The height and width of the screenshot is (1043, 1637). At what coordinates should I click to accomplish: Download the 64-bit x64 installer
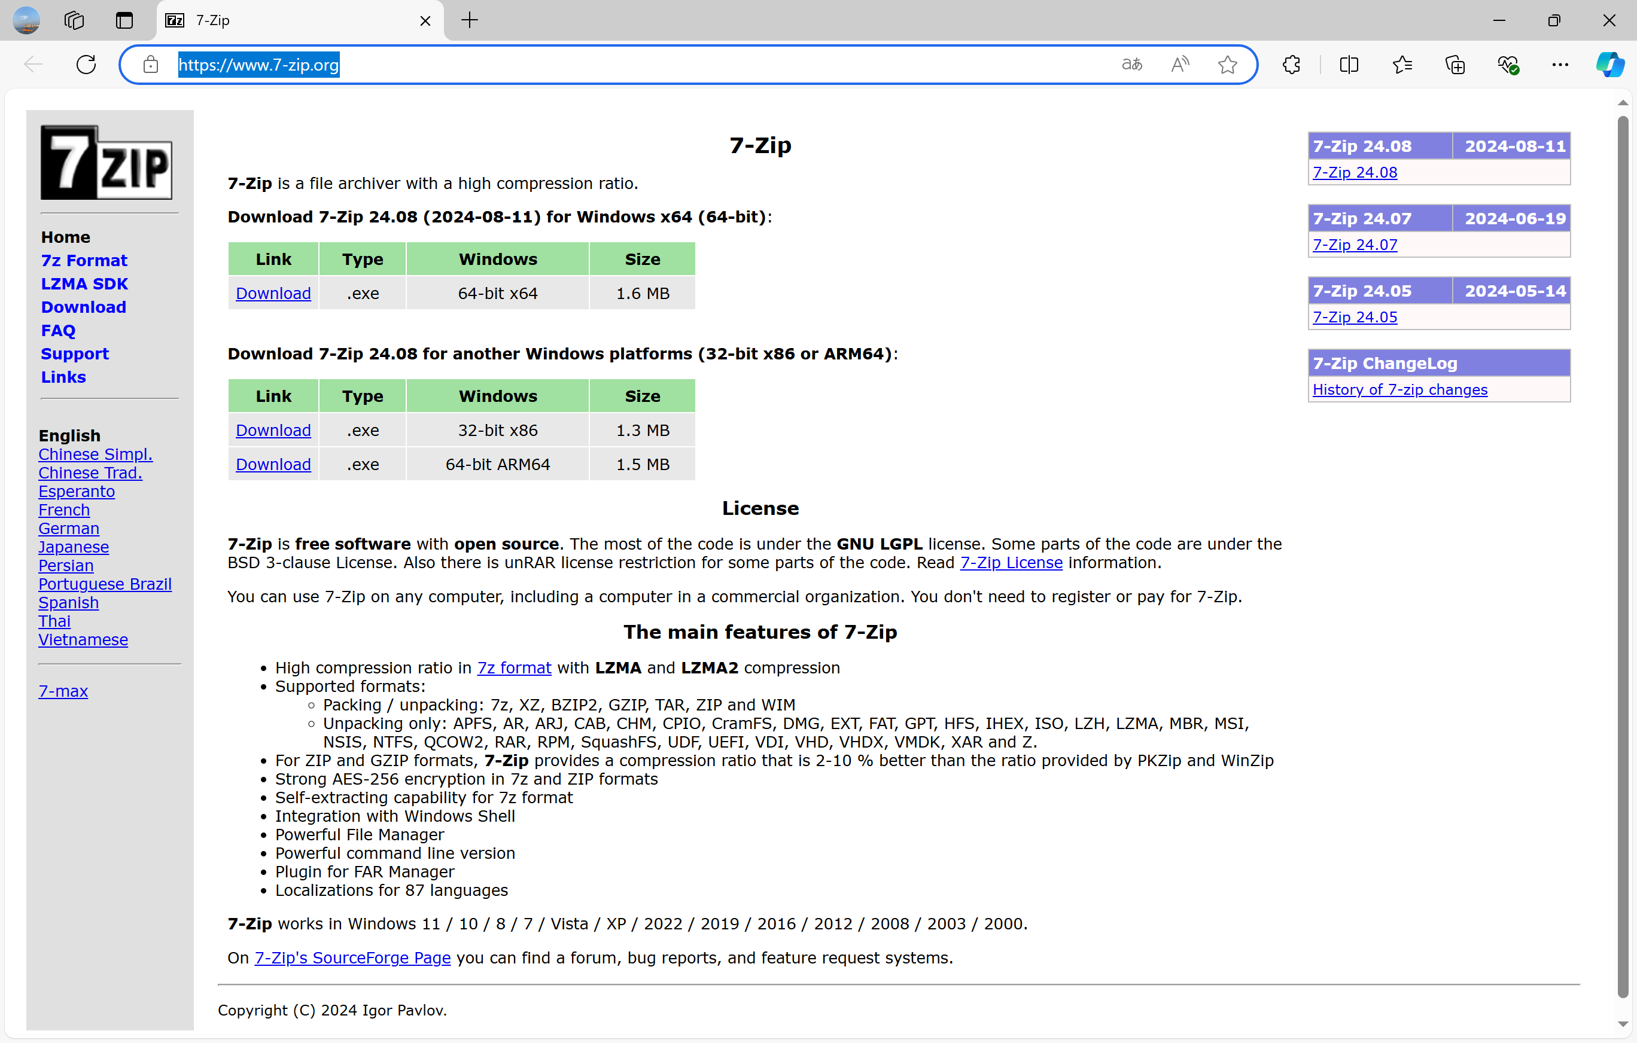click(x=273, y=293)
